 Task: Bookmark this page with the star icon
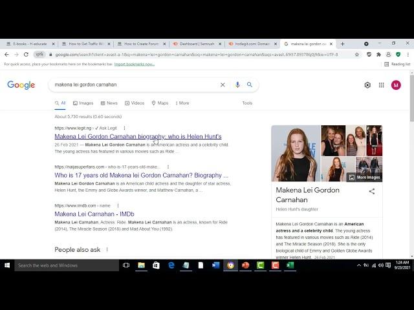pyautogui.click(x=357, y=54)
